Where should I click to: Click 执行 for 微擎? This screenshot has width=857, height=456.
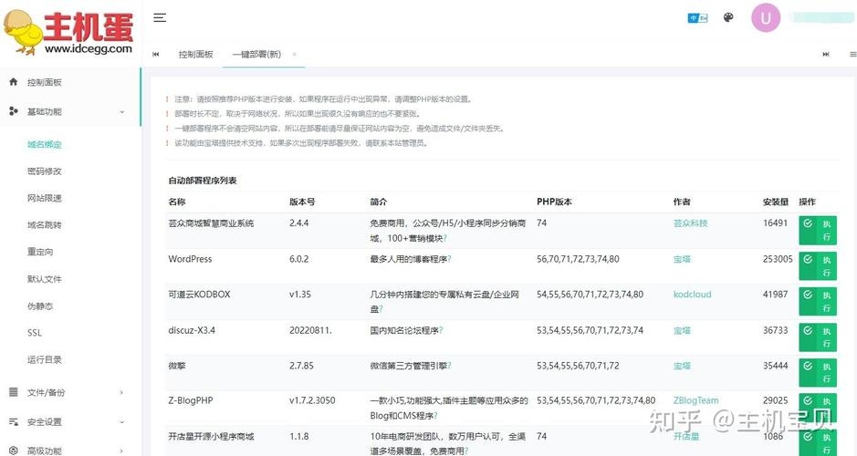818,372
